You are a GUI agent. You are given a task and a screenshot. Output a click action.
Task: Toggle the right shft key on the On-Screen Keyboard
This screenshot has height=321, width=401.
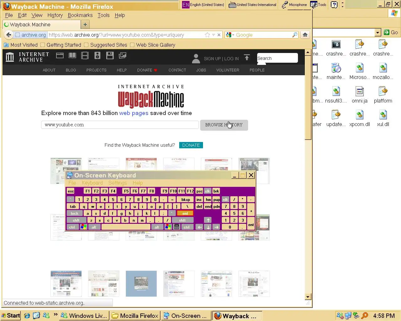[183, 220]
